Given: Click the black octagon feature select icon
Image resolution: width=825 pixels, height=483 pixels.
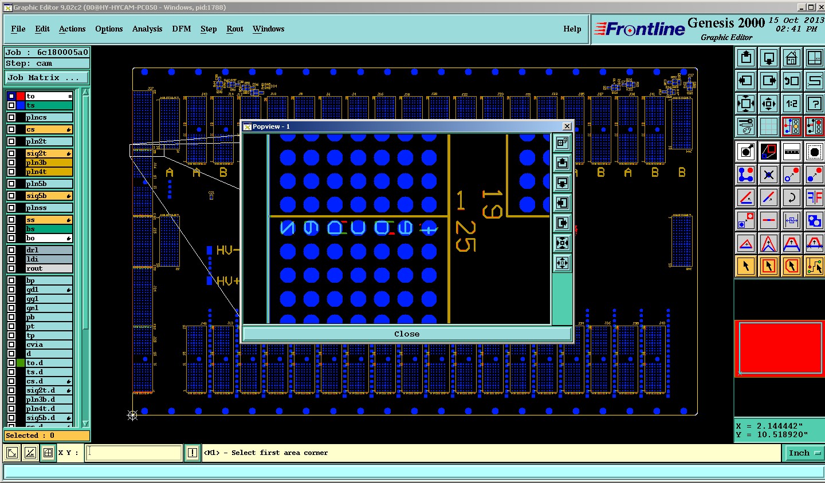Looking at the screenshot, I should click(x=815, y=152).
